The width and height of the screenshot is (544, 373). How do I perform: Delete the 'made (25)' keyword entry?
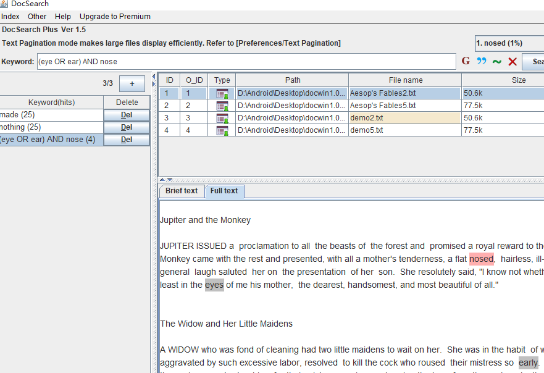click(127, 115)
